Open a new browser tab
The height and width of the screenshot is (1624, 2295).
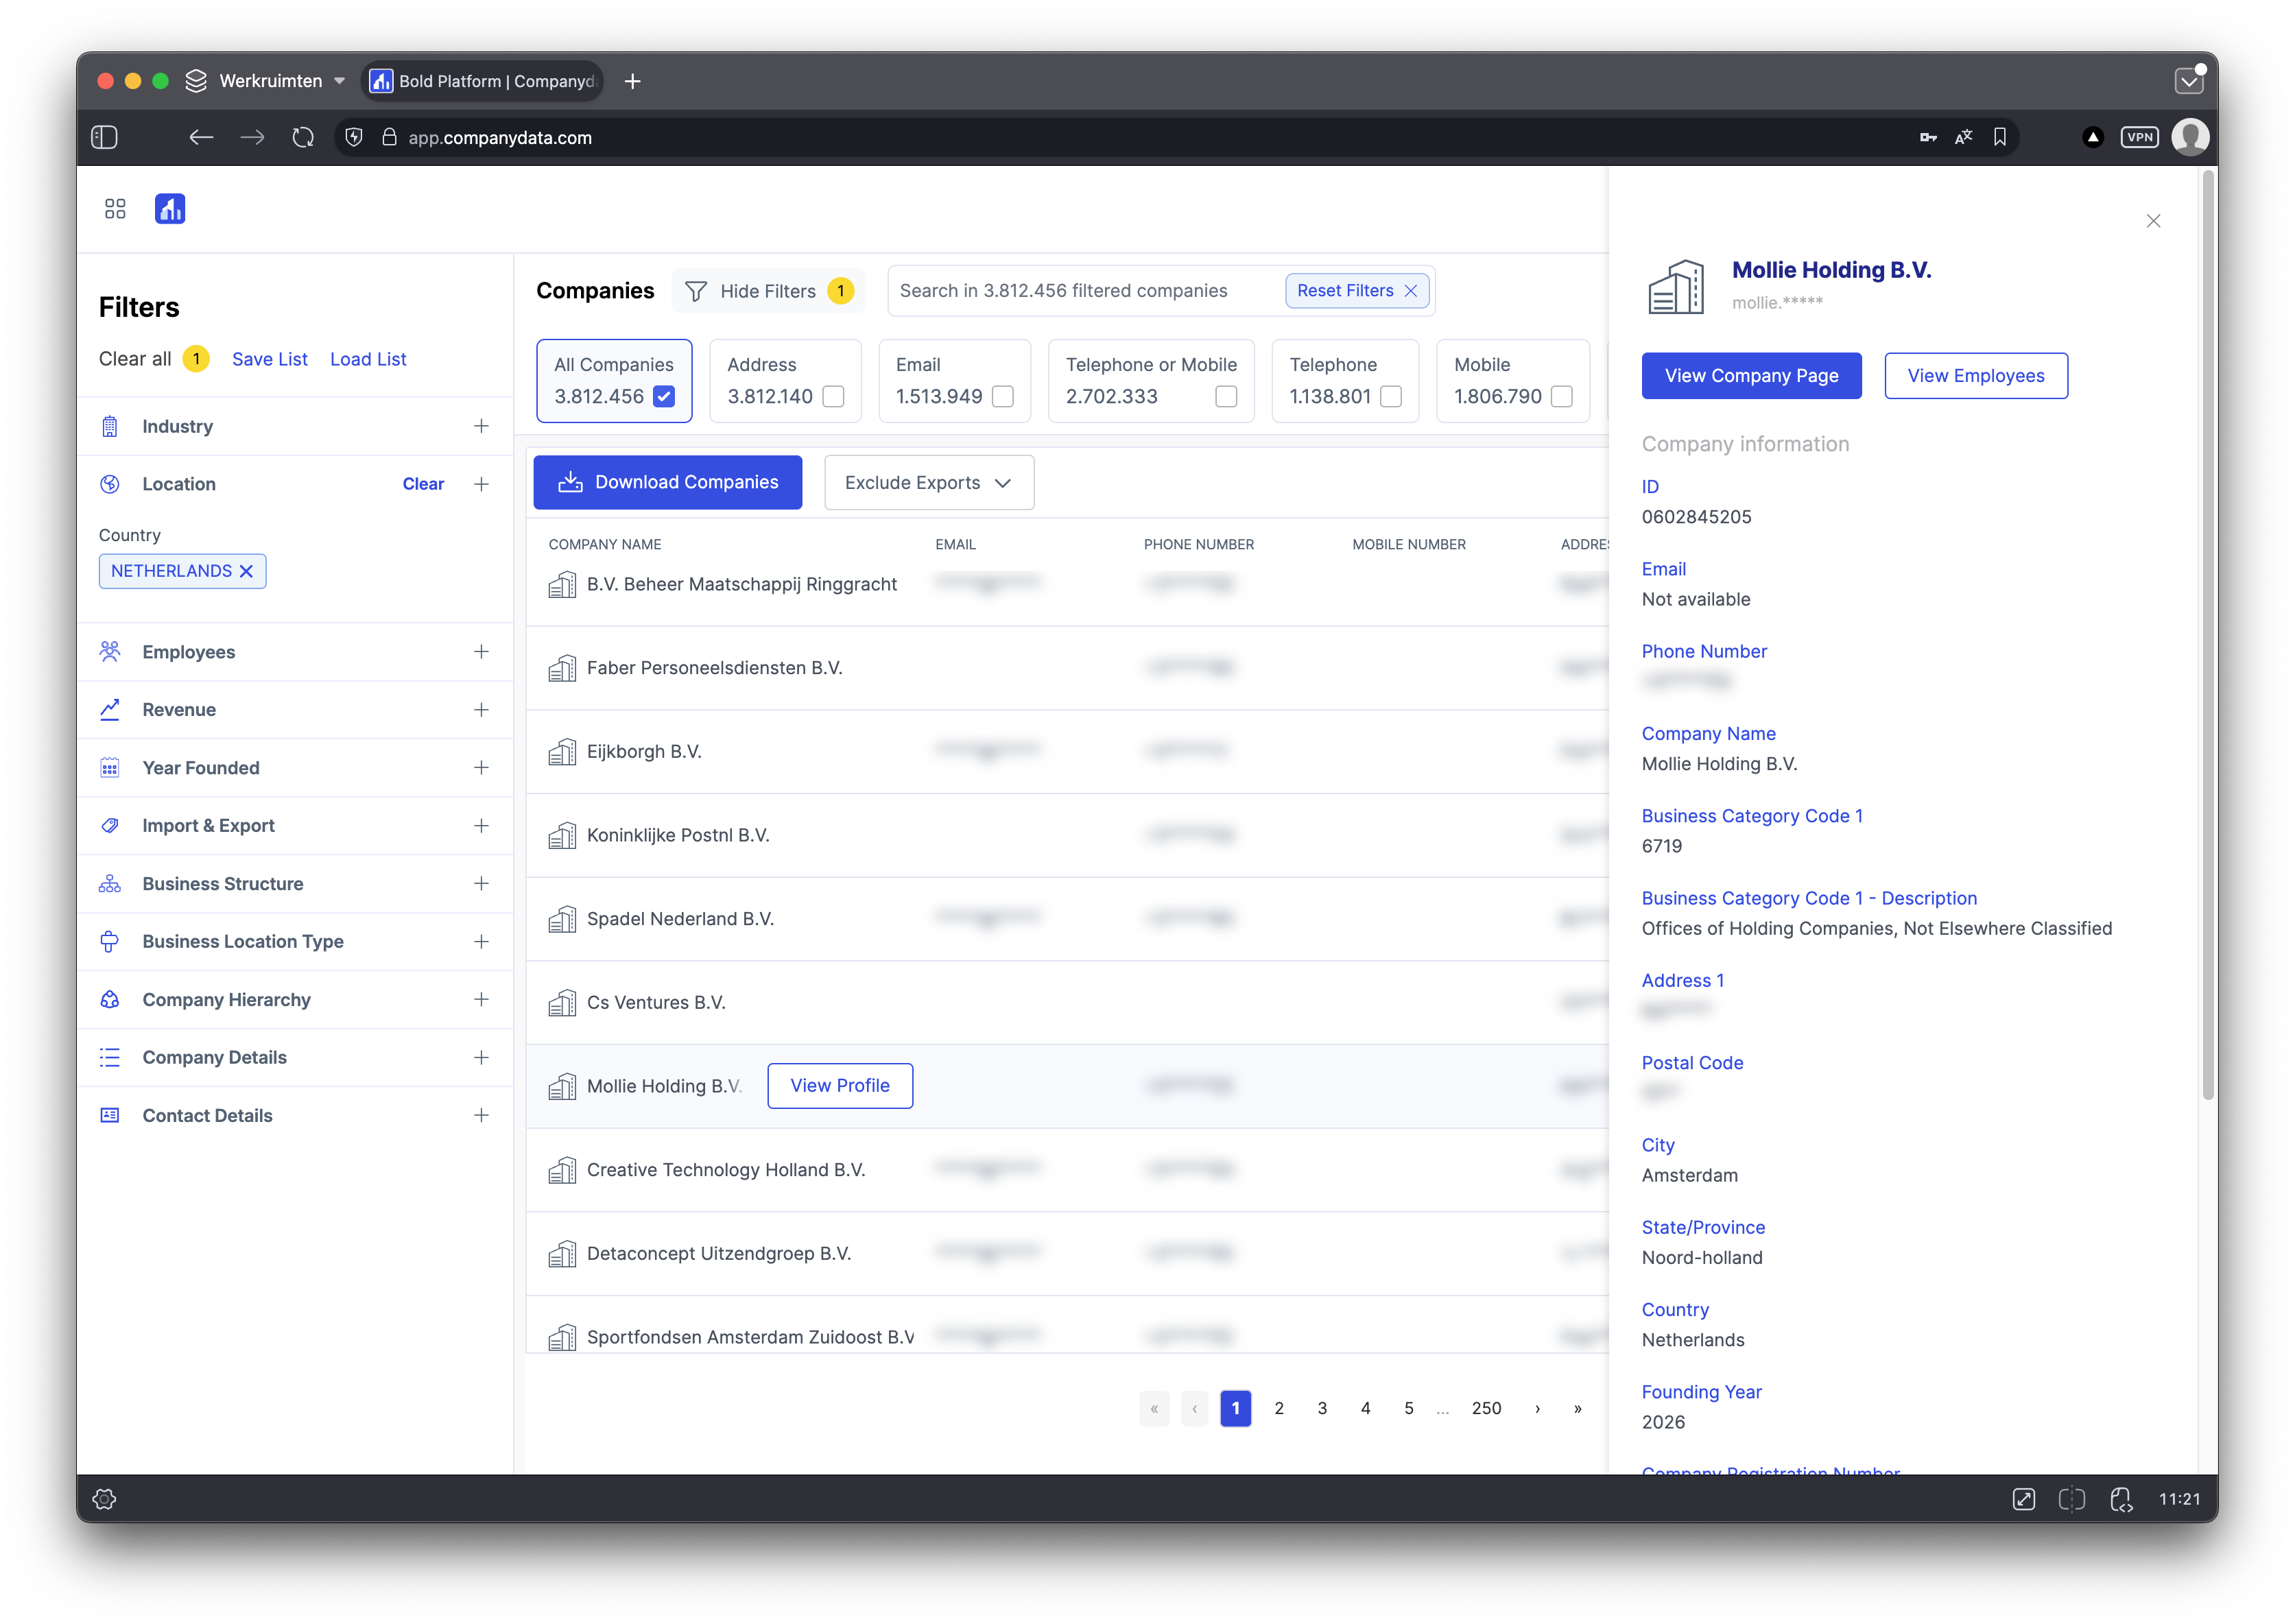coord(632,81)
